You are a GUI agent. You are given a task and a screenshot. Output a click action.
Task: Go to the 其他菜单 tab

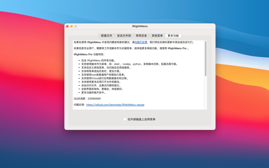[157, 36]
